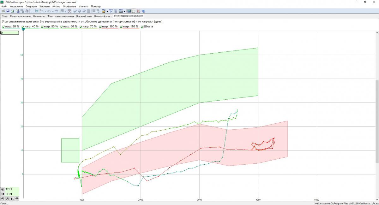
Task: Disable the Шкала checkbox
Action: 142,27
